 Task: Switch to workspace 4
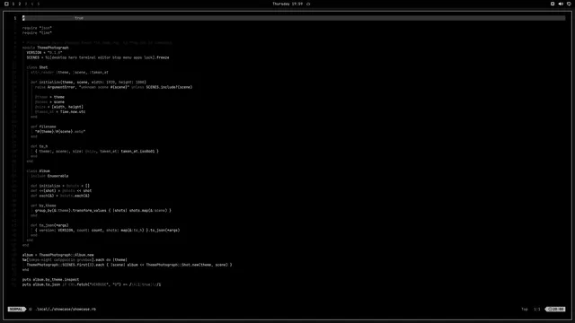(32, 4)
